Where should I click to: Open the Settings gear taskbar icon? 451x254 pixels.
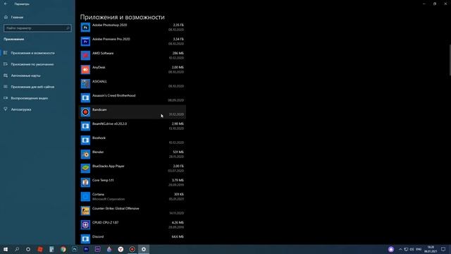click(144, 249)
